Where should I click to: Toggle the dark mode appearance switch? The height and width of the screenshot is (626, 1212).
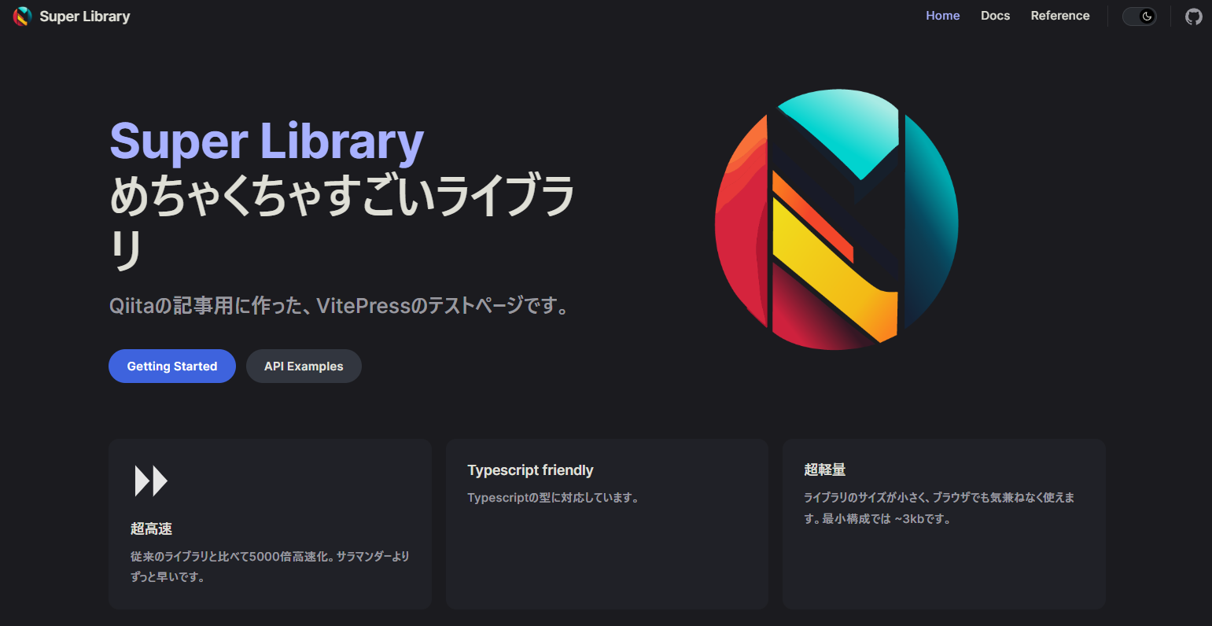pyautogui.click(x=1139, y=17)
